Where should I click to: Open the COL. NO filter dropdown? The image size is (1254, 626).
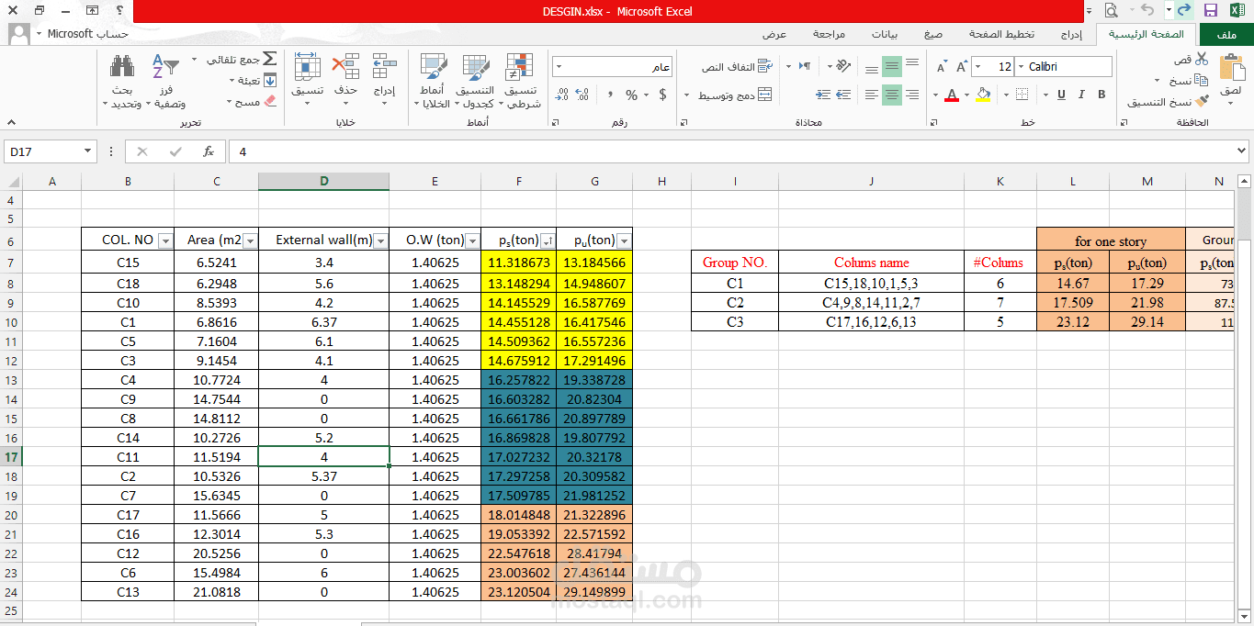pyautogui.click(x=165, y=241)
